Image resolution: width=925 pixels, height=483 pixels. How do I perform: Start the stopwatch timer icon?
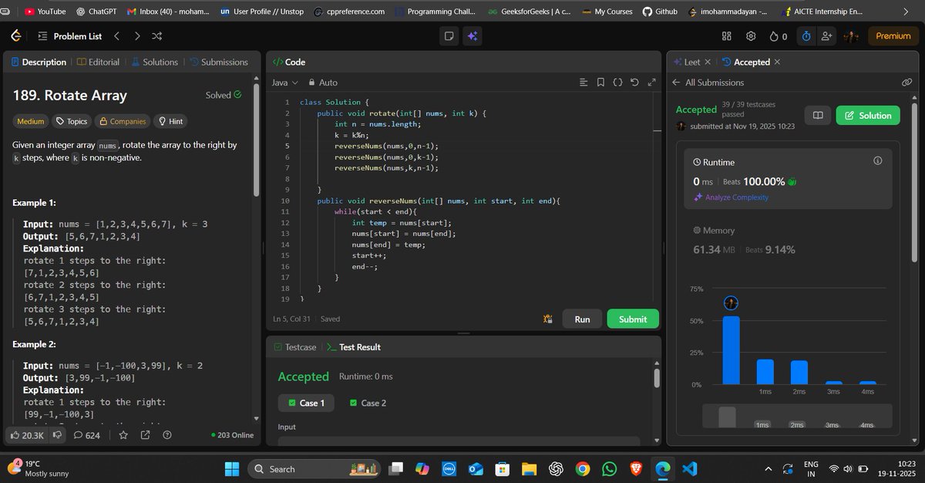tap(806, 36)
